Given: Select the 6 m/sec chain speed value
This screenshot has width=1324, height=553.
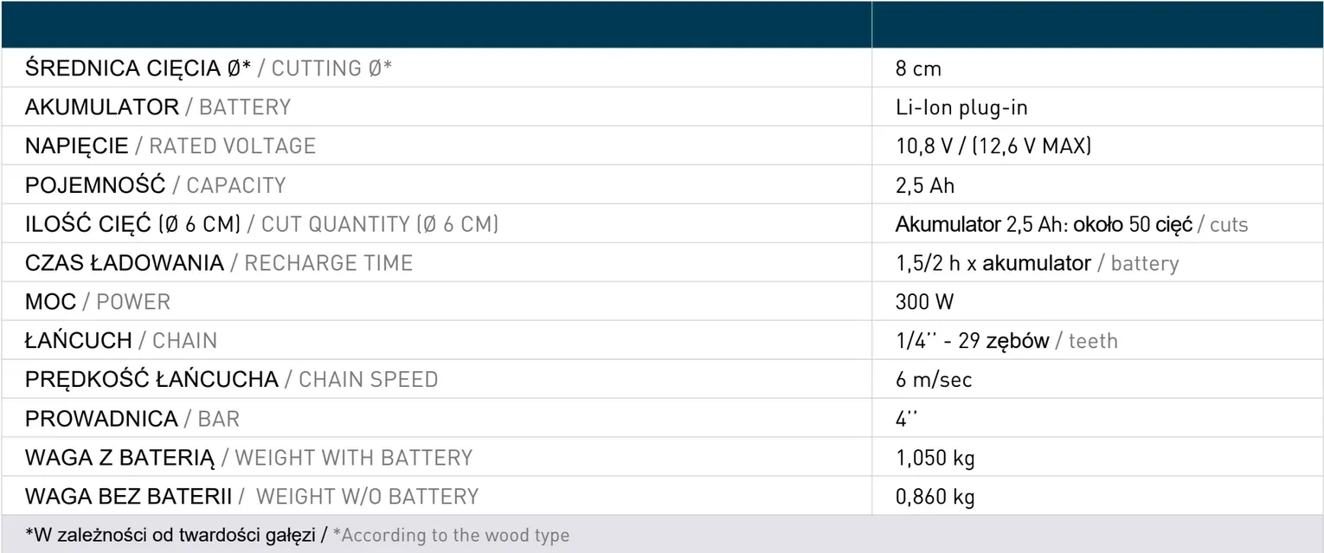Looking at the screenshot, I should [934, 380].
